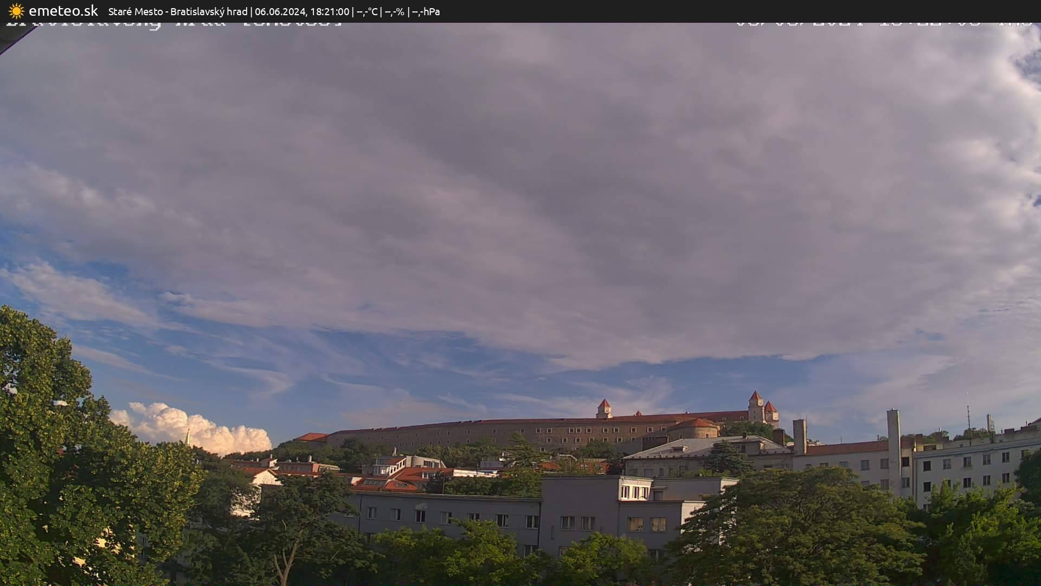Click the sun icon in the emeteo.sk logo
This screenshot has height=586, width=1041.
[16, 11]
